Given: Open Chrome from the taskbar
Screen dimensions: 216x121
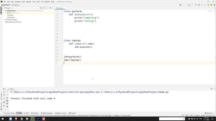Looking at the screenshot, I should click(x=22, y=119).
